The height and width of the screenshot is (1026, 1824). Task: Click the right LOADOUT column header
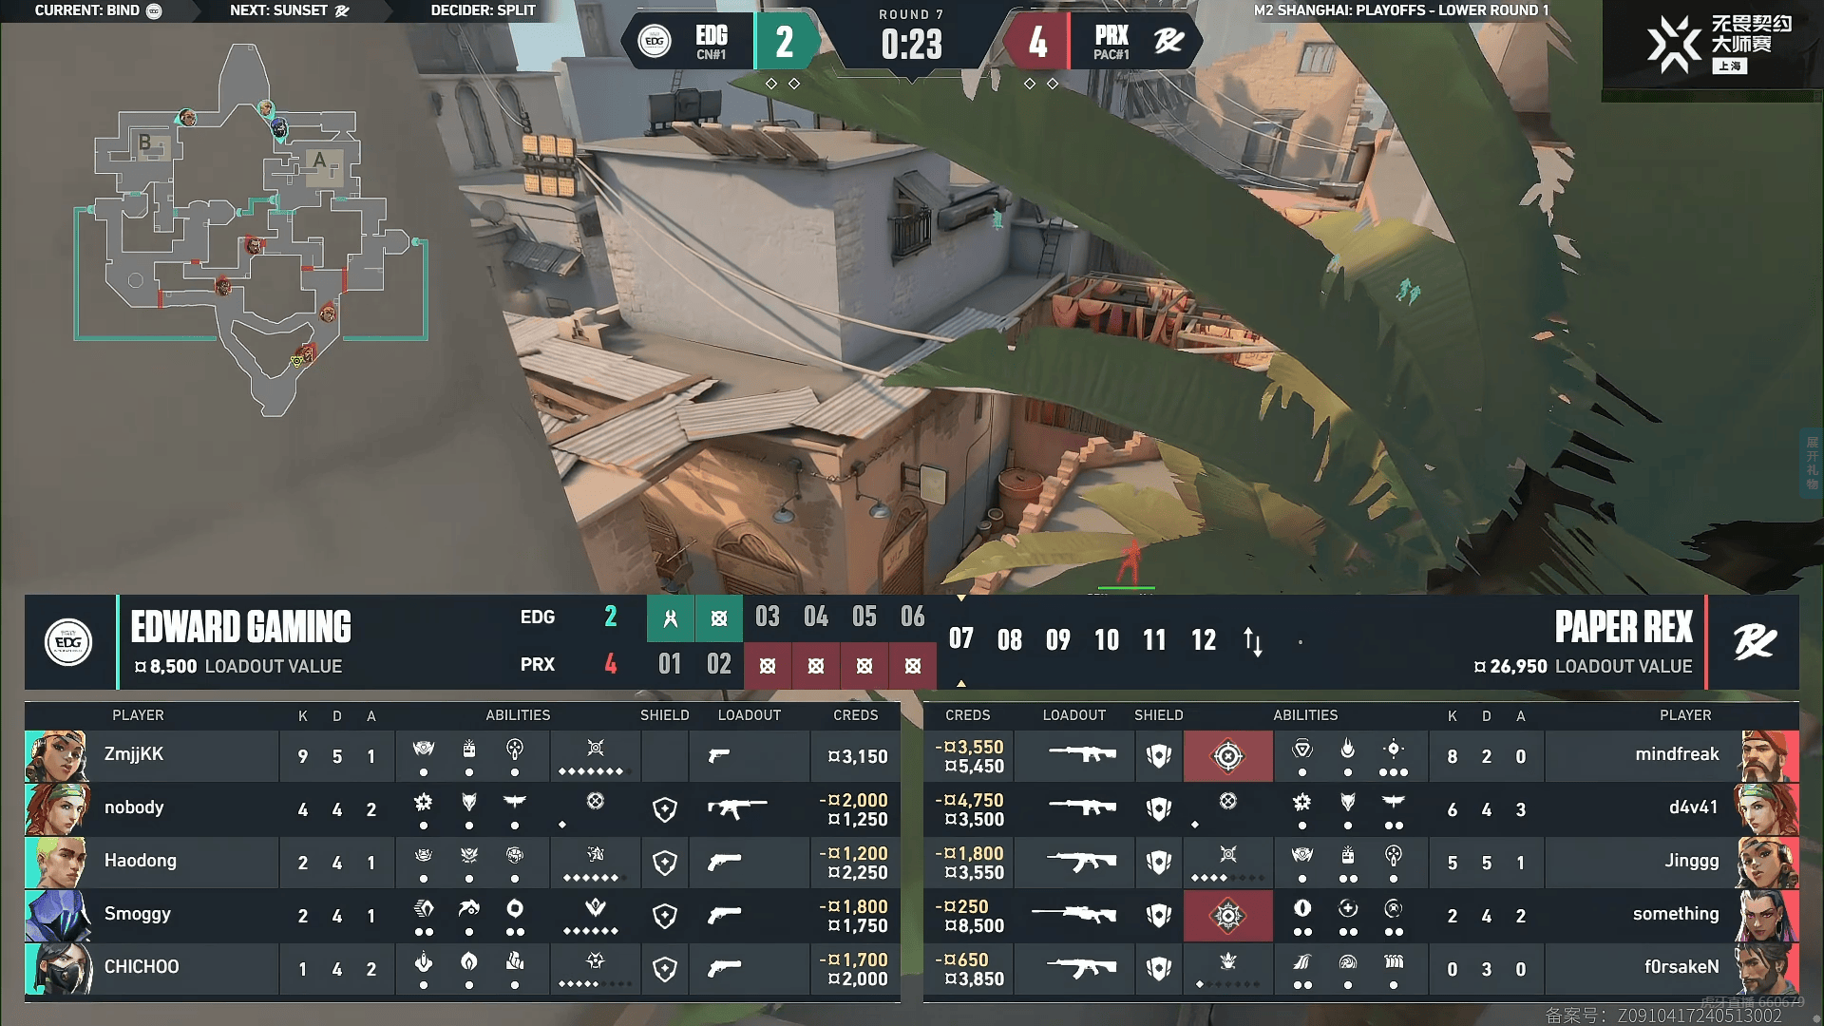click(x=1074, y=715)
